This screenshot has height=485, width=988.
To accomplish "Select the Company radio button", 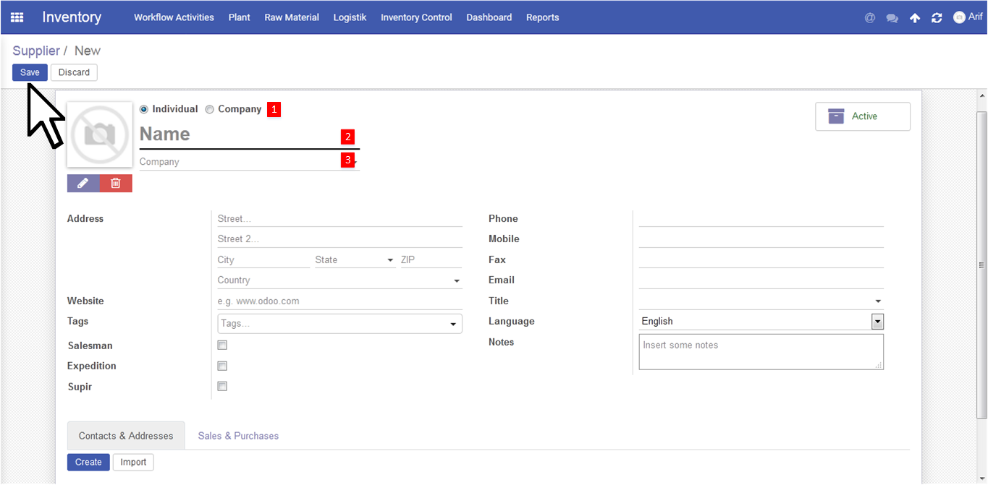I will pos(210,109).
